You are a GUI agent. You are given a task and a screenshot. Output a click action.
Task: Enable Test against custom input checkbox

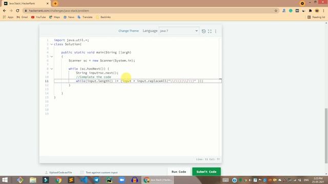[82, 172]
